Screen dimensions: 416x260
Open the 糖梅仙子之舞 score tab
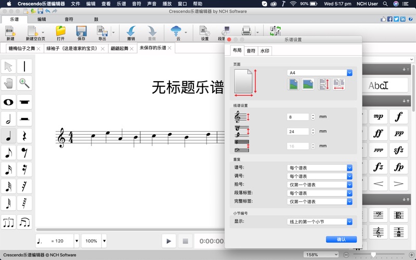[21, 49]
